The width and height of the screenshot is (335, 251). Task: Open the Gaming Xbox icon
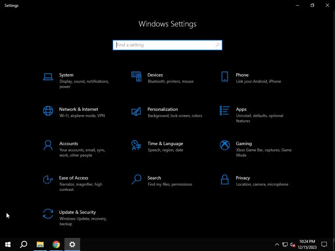pos(224,145)
